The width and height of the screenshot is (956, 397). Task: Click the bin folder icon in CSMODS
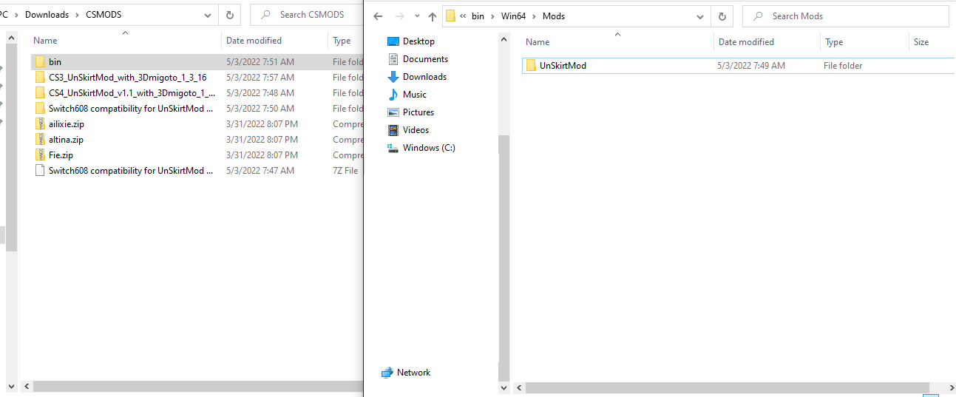tap(40, 62)
